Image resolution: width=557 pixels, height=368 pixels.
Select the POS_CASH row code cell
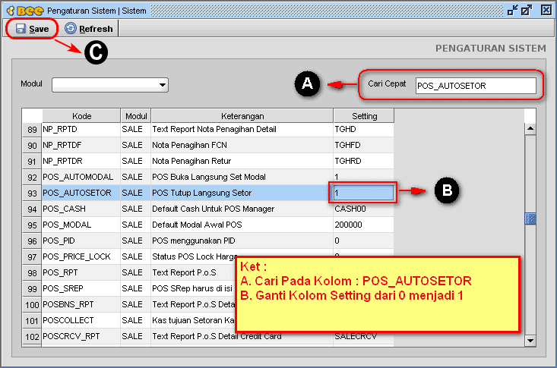(81, 209)
